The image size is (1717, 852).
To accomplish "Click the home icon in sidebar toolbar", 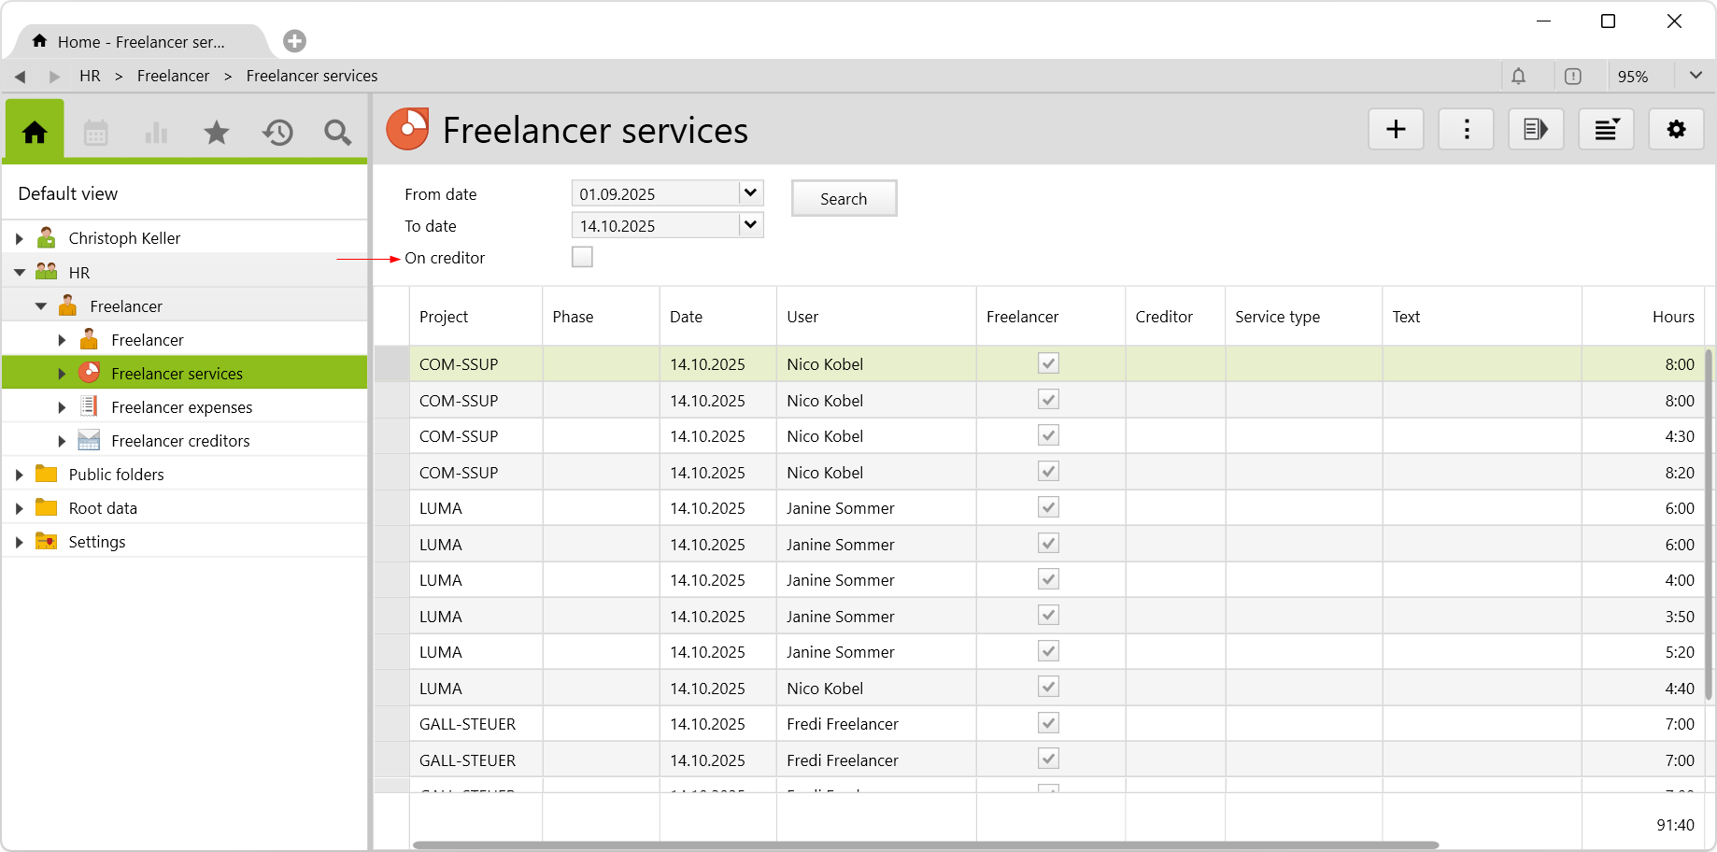I will tap(35, 133).
